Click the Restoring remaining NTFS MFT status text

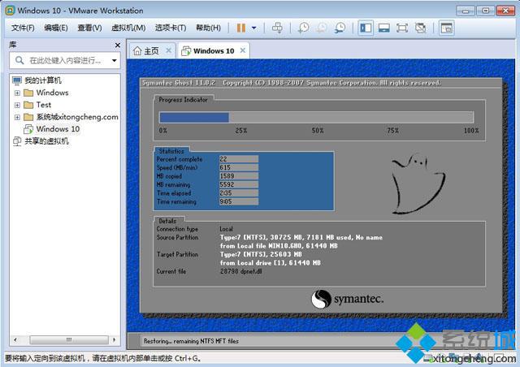191,341
